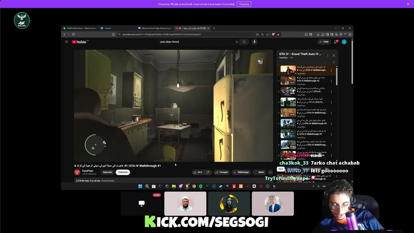The height and width of the screenshot is (233, 414).
Task: Click the YouTube page vertical scrollbar
Action: [x=352, y=61]
